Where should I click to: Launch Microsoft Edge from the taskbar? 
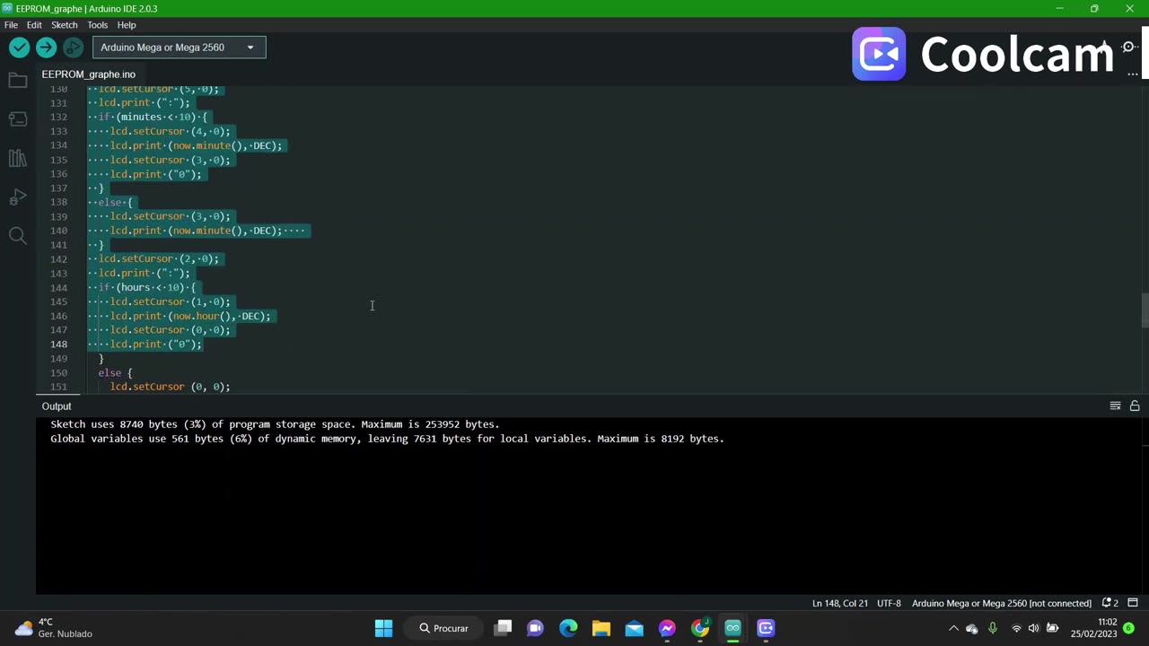coord(568,628)
